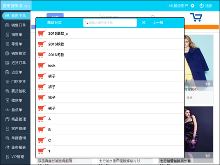The image size is (220, 165).
Task: Click the 收款单 sidebar icon
Action: (7, 100)
